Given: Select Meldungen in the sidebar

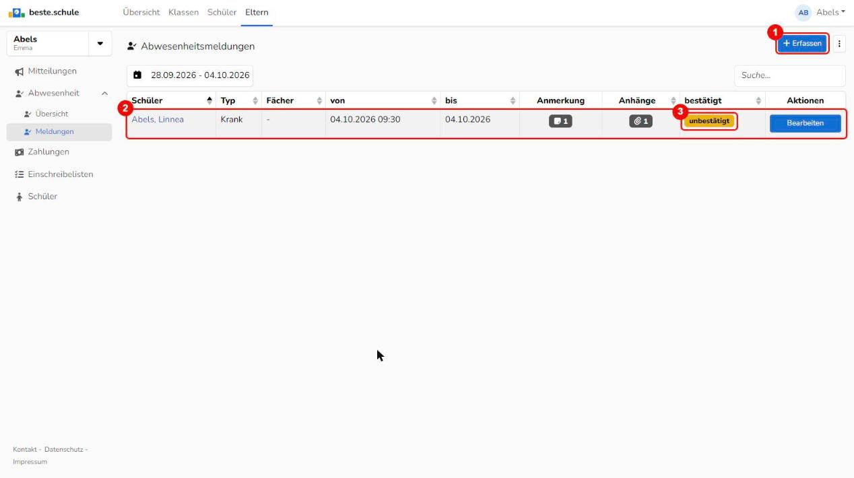Looking at the screenshot, I should coord(59,131).
